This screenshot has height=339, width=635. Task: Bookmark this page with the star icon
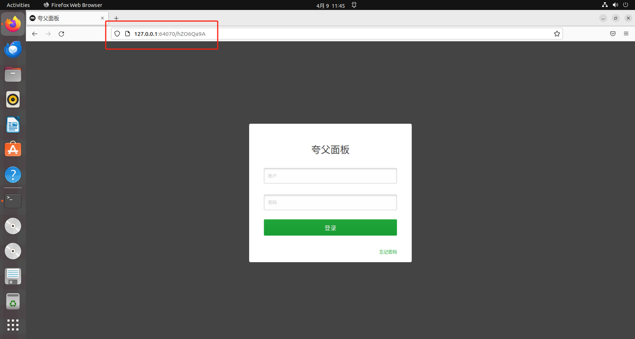pos(557,34)
